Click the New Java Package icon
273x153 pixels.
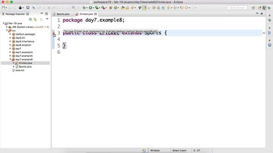(x=111, y=8)
